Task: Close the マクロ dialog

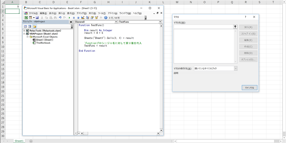Action: (x=254, y=17)
